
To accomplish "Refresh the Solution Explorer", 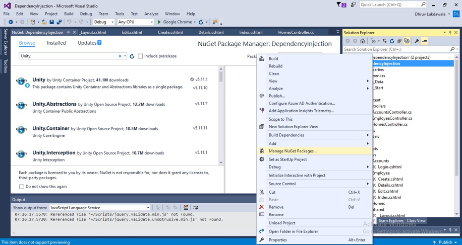I will click(x=392, y=41).
